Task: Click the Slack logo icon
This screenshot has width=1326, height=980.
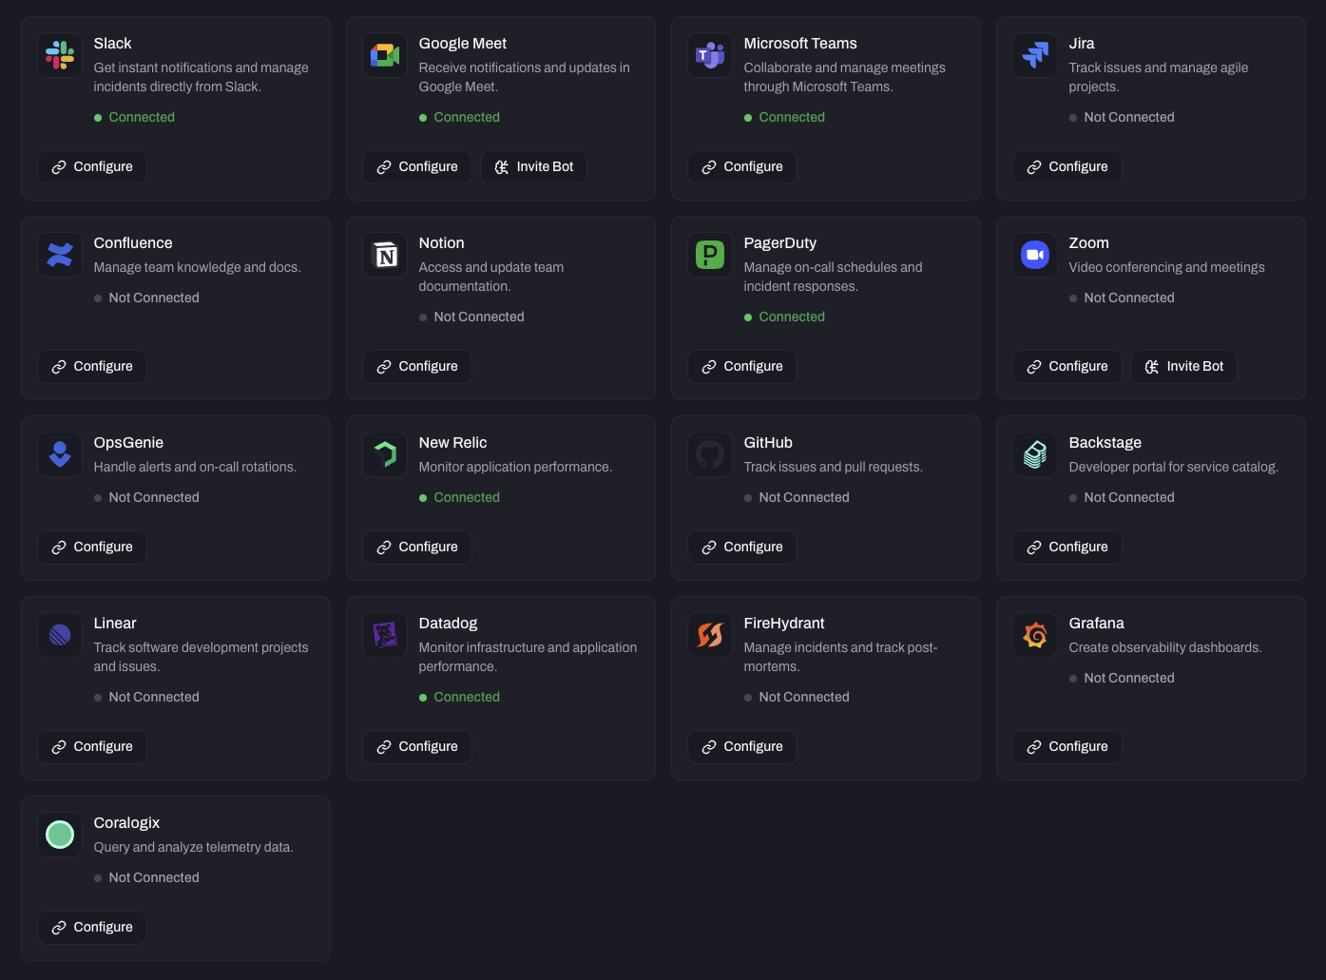Action: click(60, 55)
